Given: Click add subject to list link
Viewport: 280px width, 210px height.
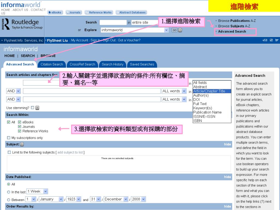Looking at the screenshot, I should [70, 152].
